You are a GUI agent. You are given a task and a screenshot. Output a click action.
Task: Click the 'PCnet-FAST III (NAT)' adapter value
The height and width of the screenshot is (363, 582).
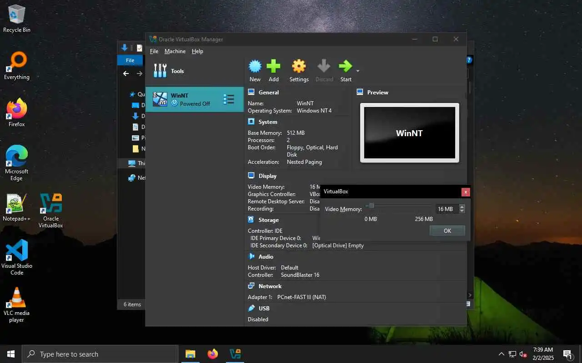301,297
